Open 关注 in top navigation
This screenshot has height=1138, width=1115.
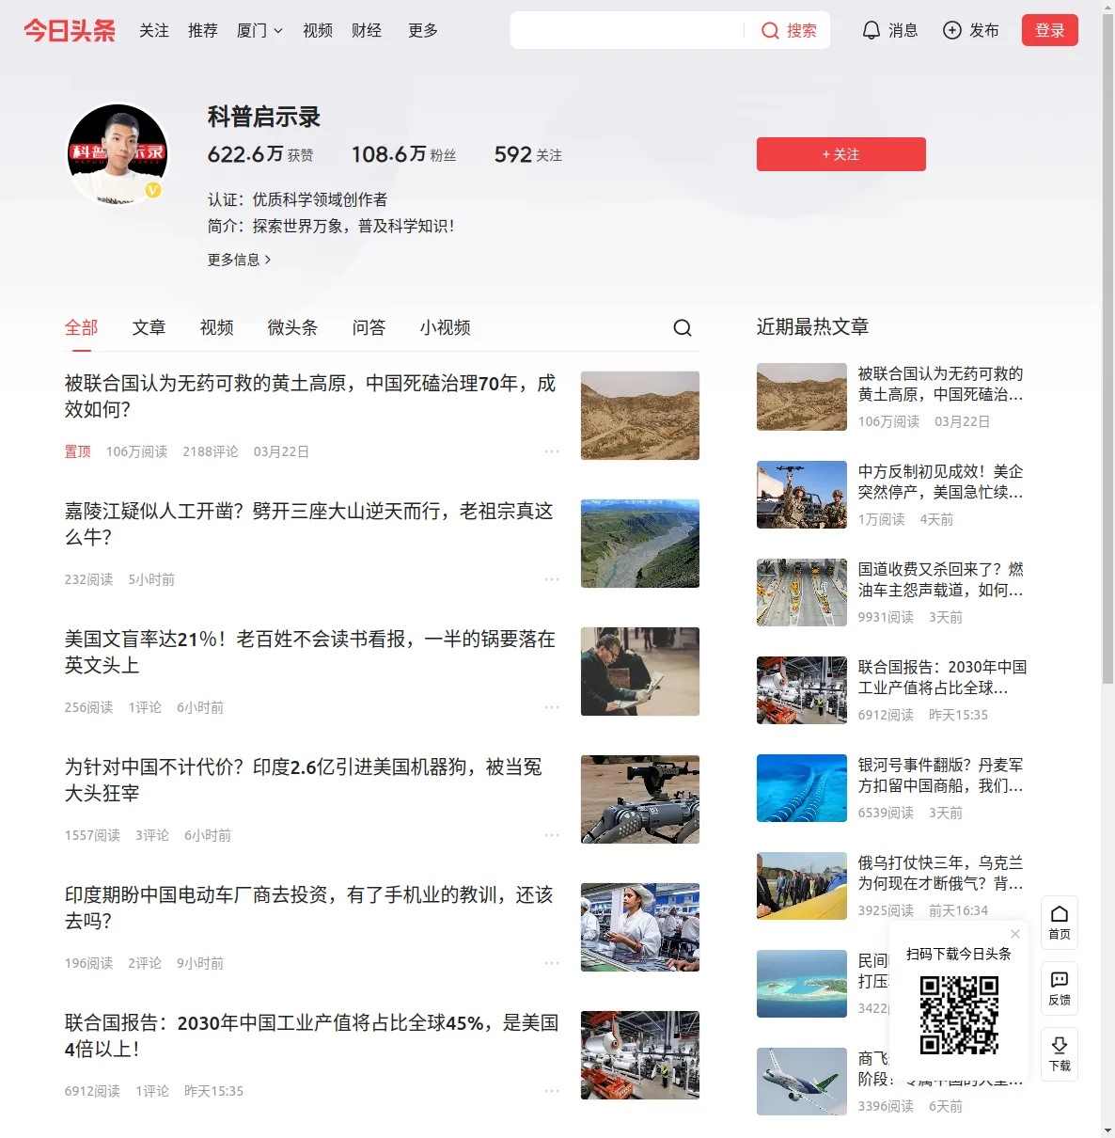154,30
